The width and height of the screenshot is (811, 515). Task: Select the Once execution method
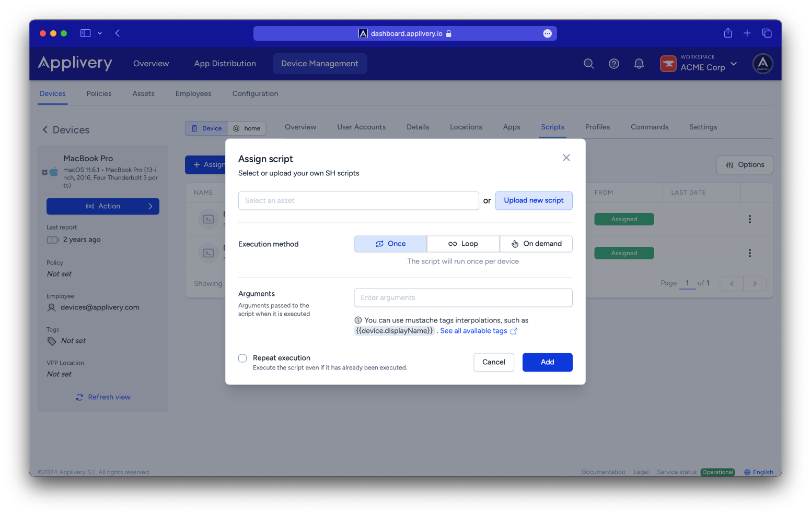(x=390, y=244)
